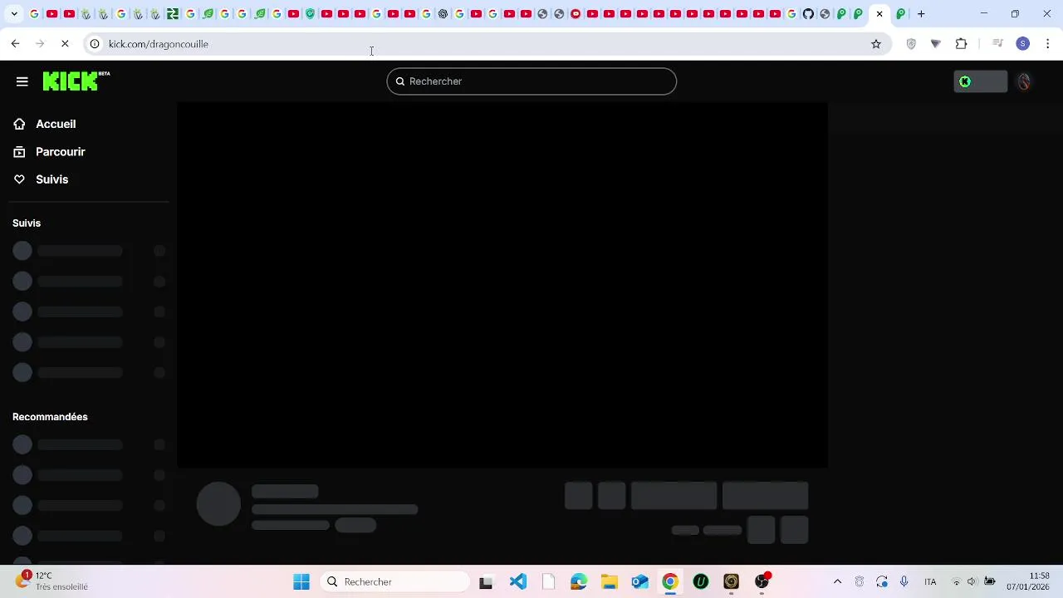Open the tab search dropdown arrow

13,13
